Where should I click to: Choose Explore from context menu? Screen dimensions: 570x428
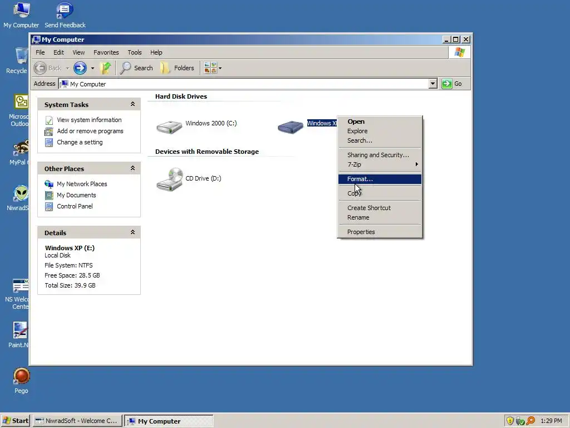[380, 131]
